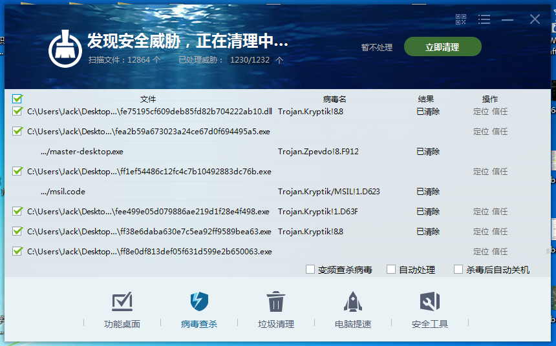
Task: Open the 电脑提速 rocket icon
Action: [x=353, y=301]
